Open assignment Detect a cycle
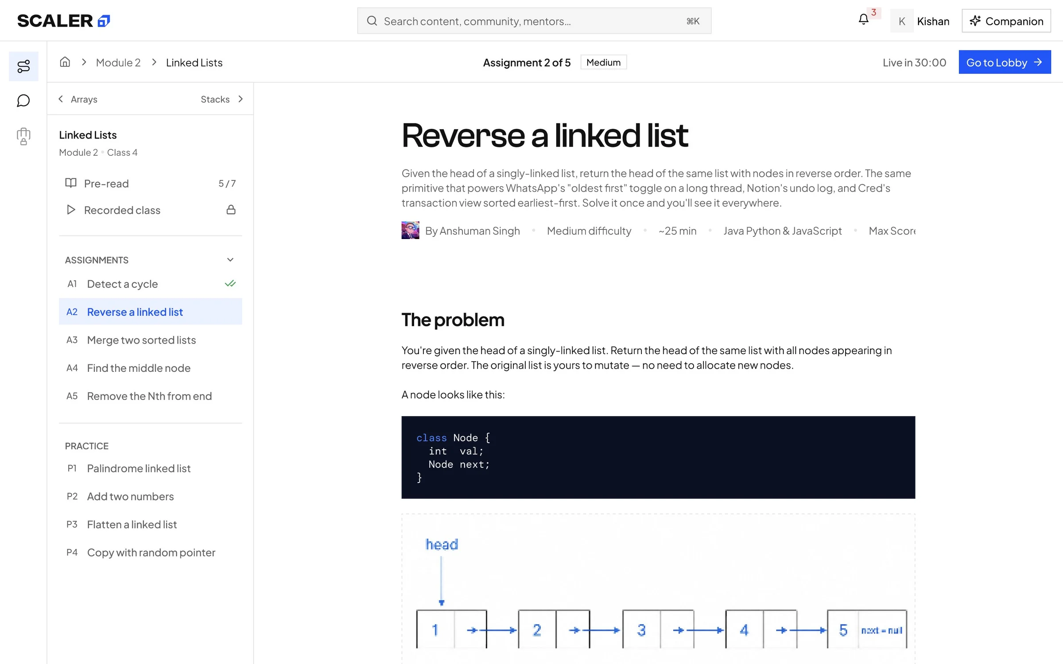1063x664 pixels. [x=151, y=284]
